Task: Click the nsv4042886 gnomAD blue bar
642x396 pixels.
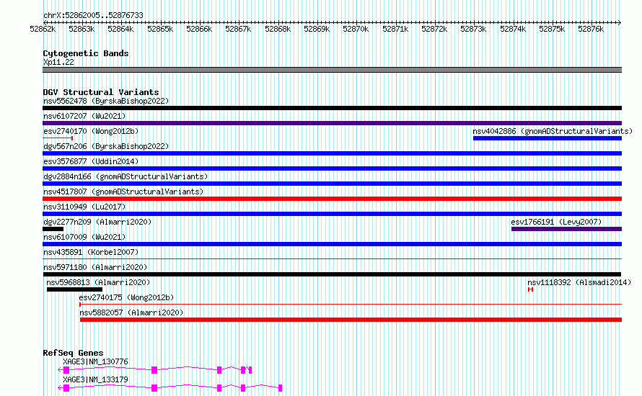Action: click(548, 138)
